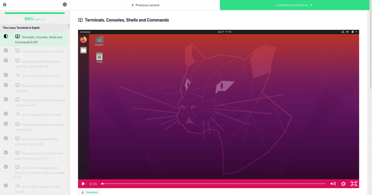Click The Linux Terminal in Depth section header
This screenshot has width=372, height=195.
pos(34,28)
